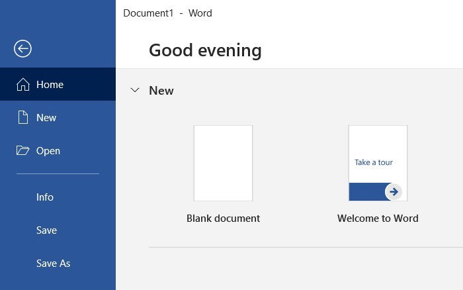Image resolution: width=463 pixels, height=290 pixels.
Task: Choose Save in the backstage menu
Action: (x=47, y=230)
